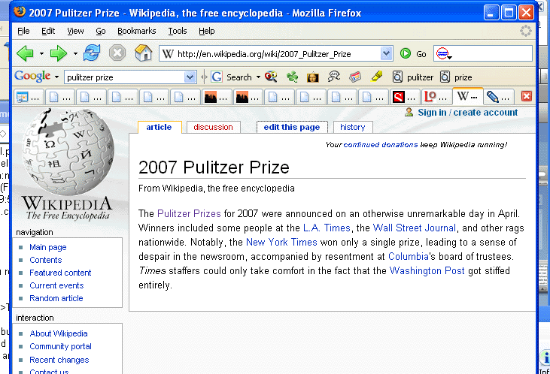This screenshot has height=374, width=550.
Task: Open the Tools menu
Action: 178,31
